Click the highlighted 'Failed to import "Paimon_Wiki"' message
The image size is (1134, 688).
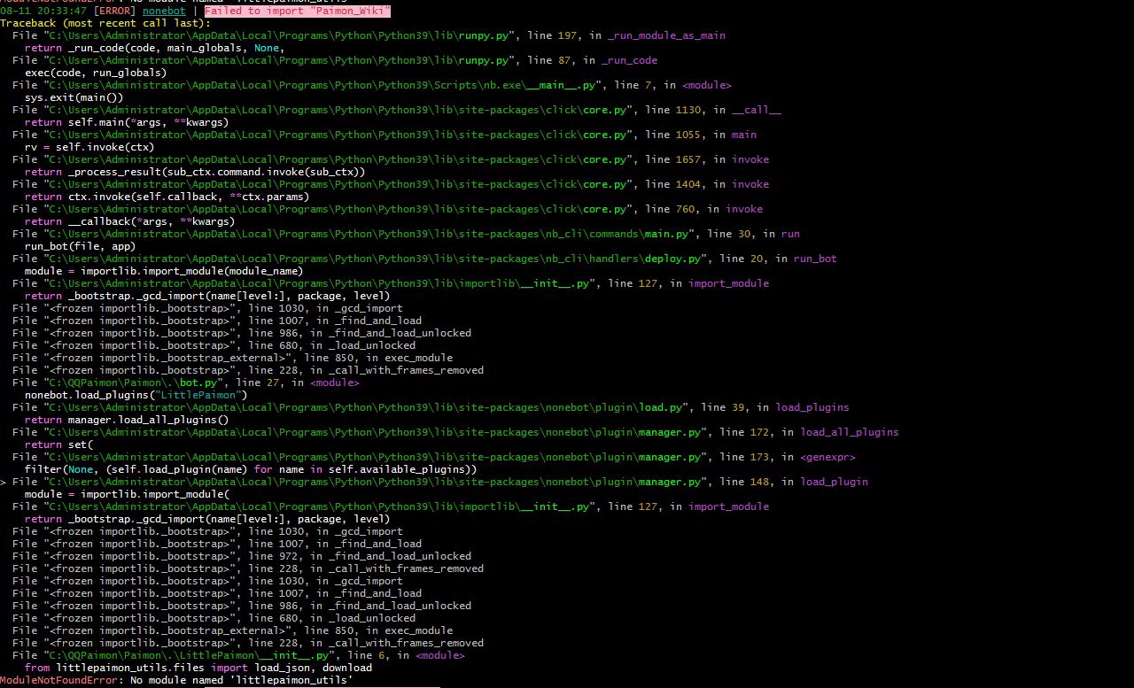click(x=297, y=11)
